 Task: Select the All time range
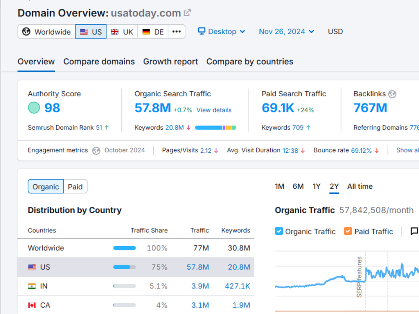point(360,186)
